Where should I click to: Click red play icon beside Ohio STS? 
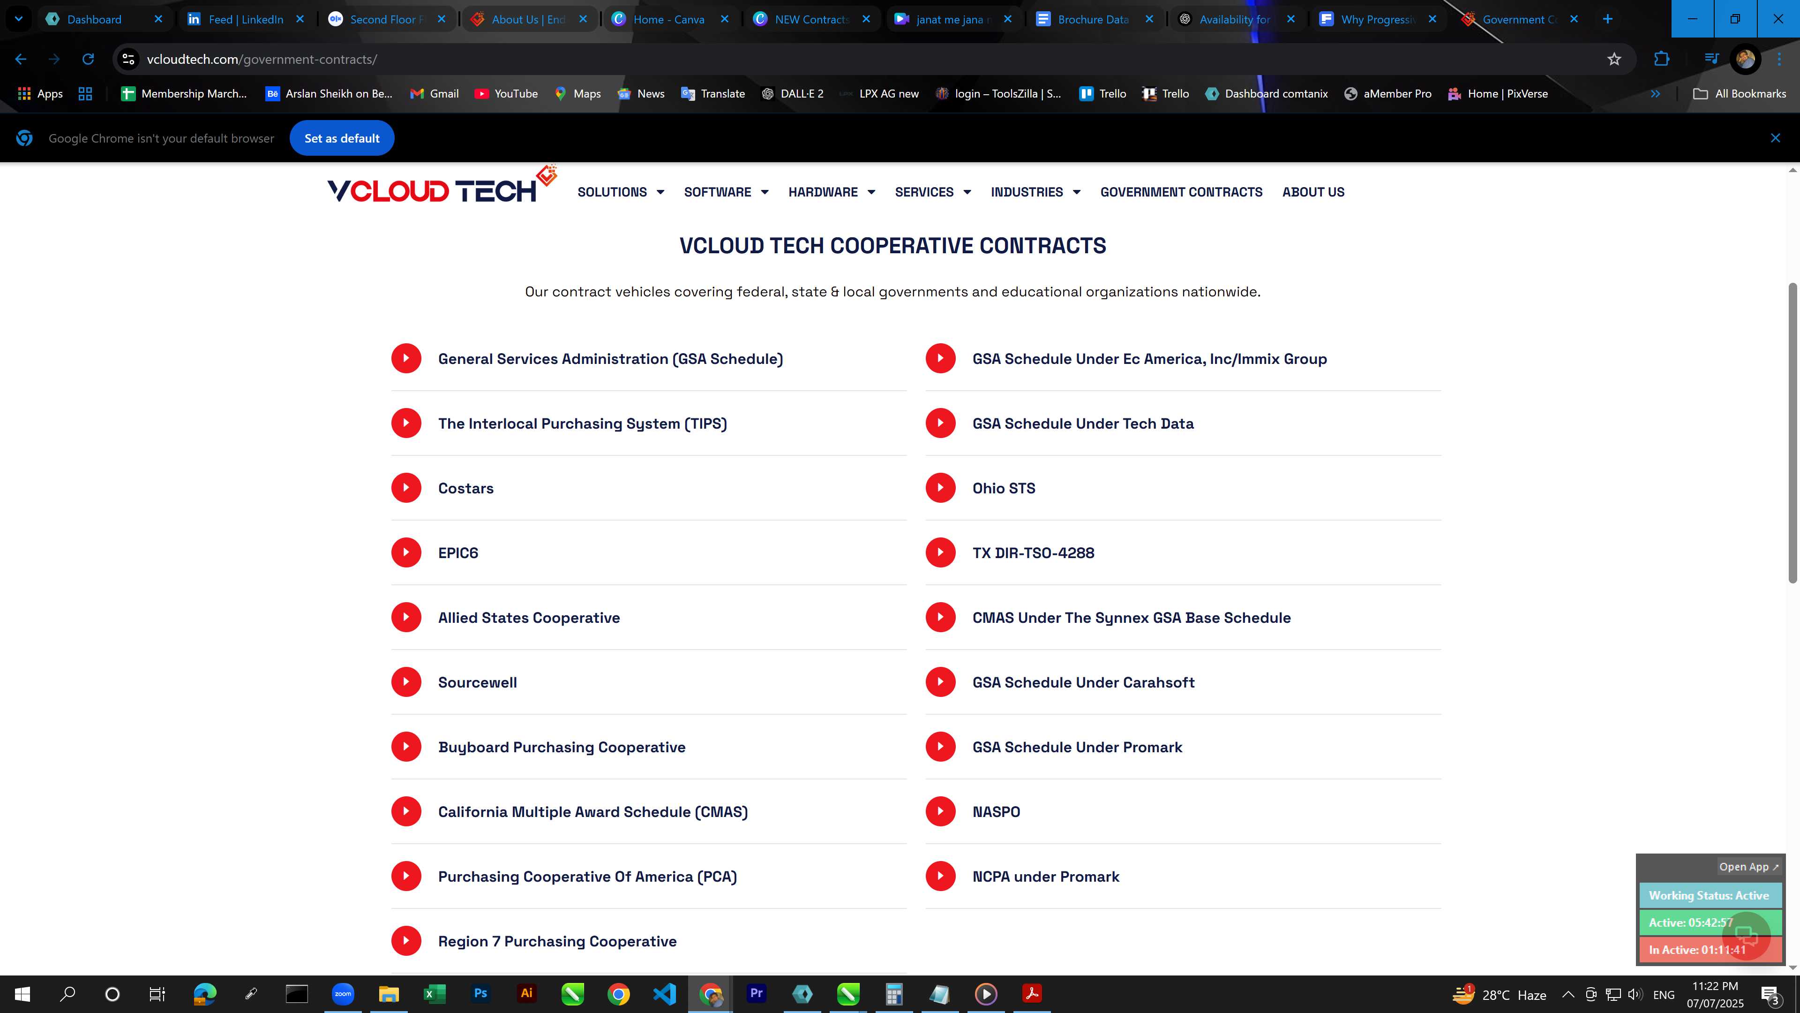tap(940, 488)
